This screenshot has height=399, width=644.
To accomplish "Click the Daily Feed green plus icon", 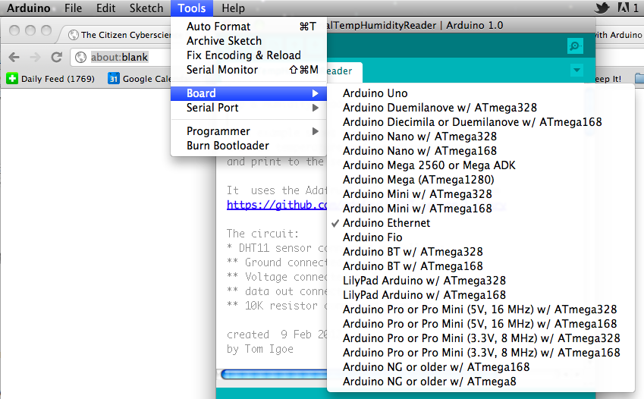I will (x=12, y=78).
